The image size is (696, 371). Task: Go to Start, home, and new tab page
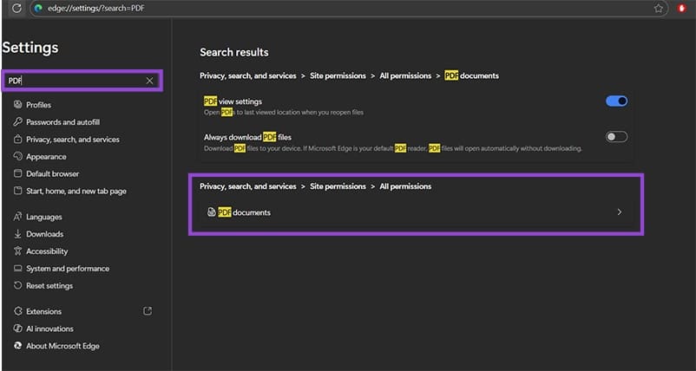click(76, 191)
